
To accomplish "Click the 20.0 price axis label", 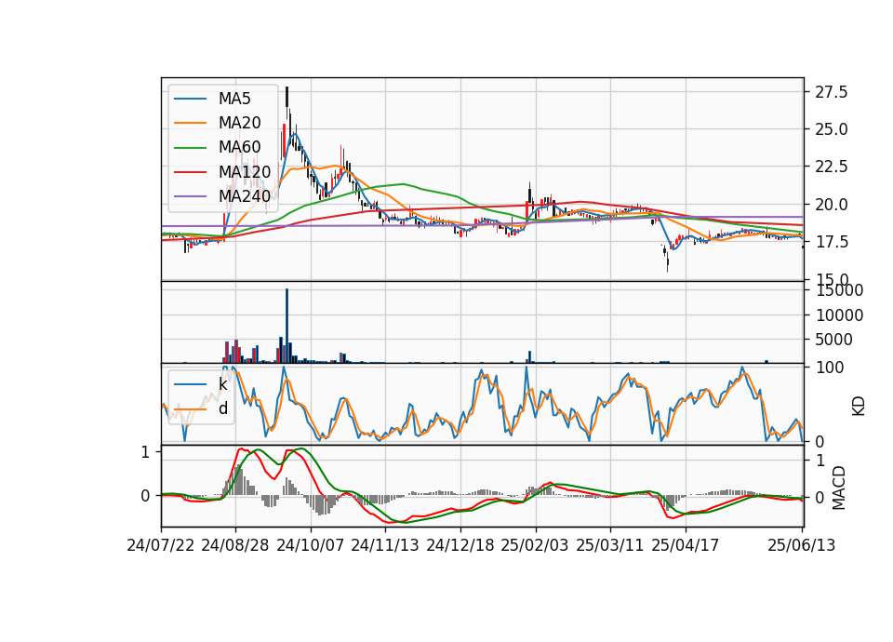I will [x=832, y=205].
